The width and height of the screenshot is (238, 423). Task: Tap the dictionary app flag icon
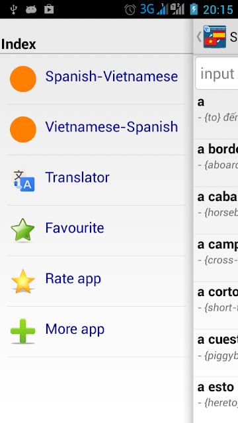pos(215,37)
